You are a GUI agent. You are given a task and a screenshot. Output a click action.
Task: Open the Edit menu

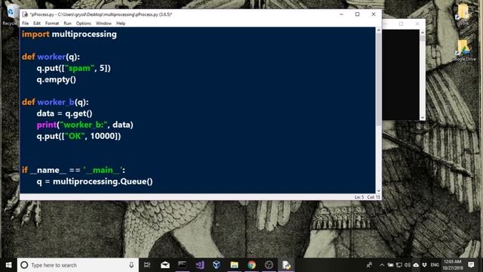coord(37,23)
